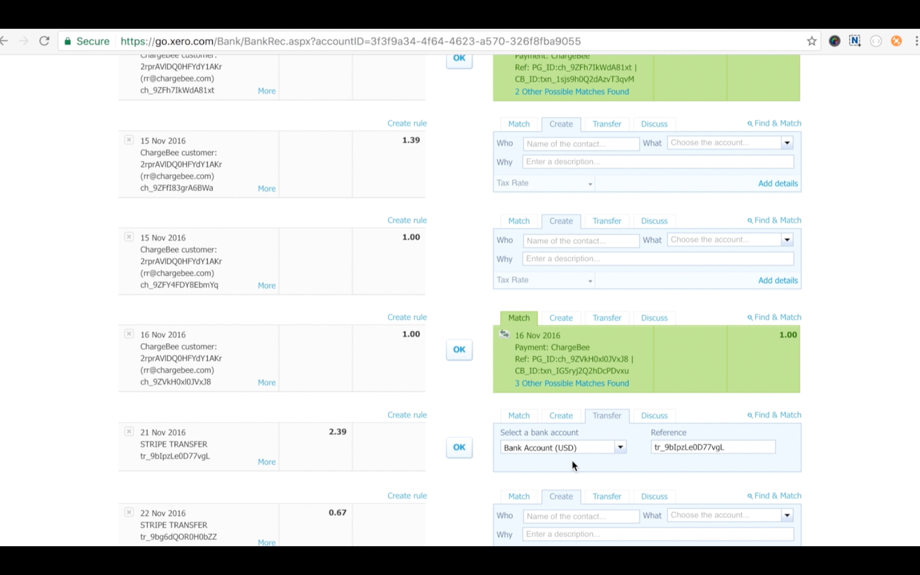Image resolution: width=920 pixels, height=575 pixels.
Task: Click the Reference field with tr_9bIpzLe0D77vgL
Action: click(712, 447)
